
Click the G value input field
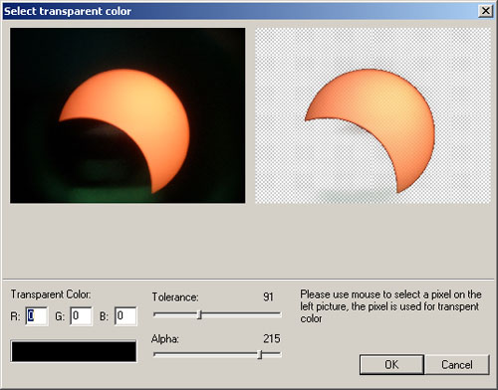[81, 316]
